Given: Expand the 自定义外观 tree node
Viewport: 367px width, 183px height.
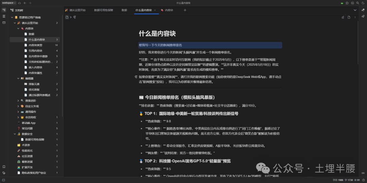Looking at the screenshot, I should point(18,106).
